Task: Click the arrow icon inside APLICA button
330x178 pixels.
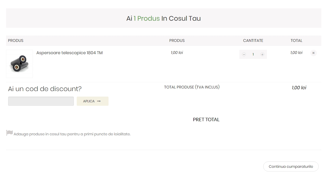Action: 99,101
